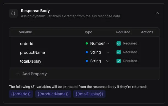Open the String type dropdown for productName
Screen dimensions: 168x106
point(97,52)
